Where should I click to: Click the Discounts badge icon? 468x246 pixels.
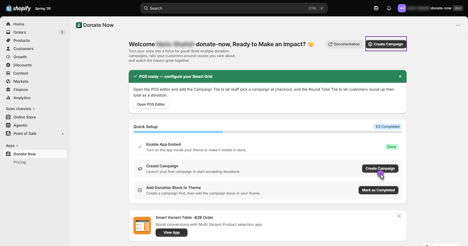click(x=8, y=65)
